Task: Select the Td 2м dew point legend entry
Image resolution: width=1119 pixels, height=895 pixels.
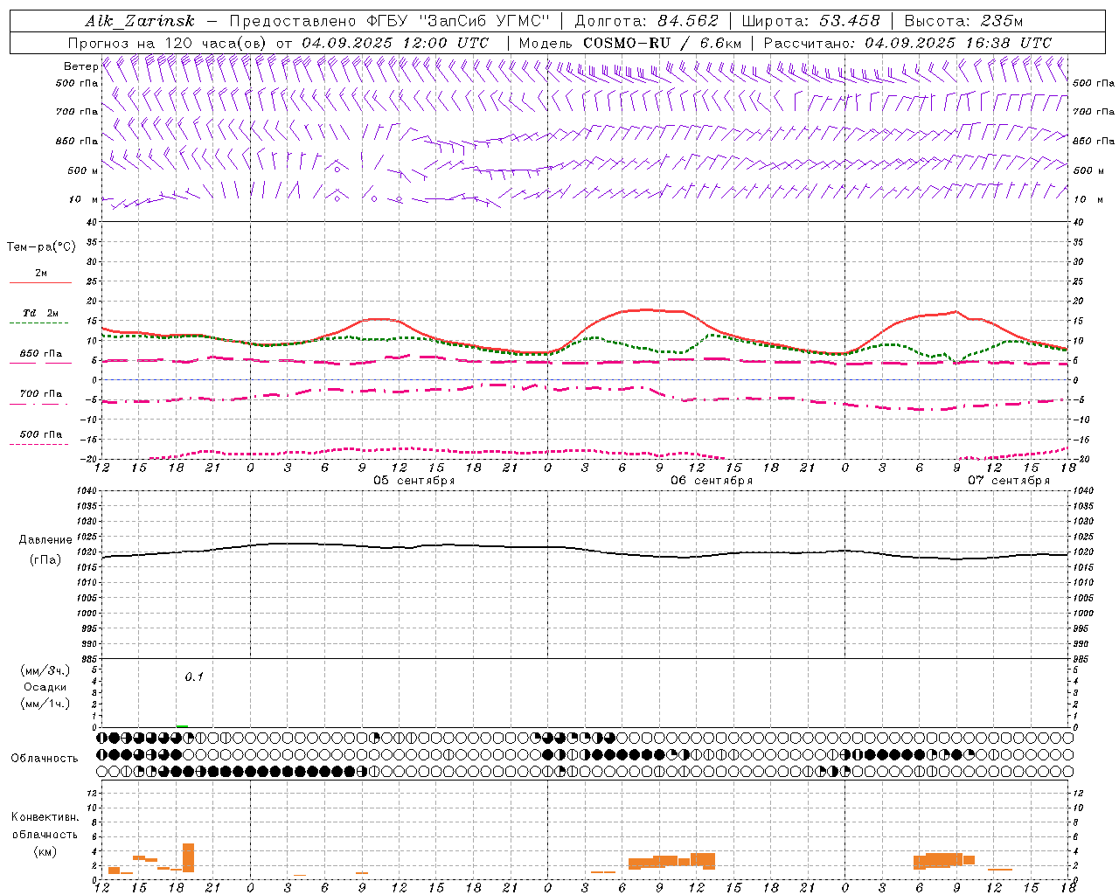Action: coord(40,313)
